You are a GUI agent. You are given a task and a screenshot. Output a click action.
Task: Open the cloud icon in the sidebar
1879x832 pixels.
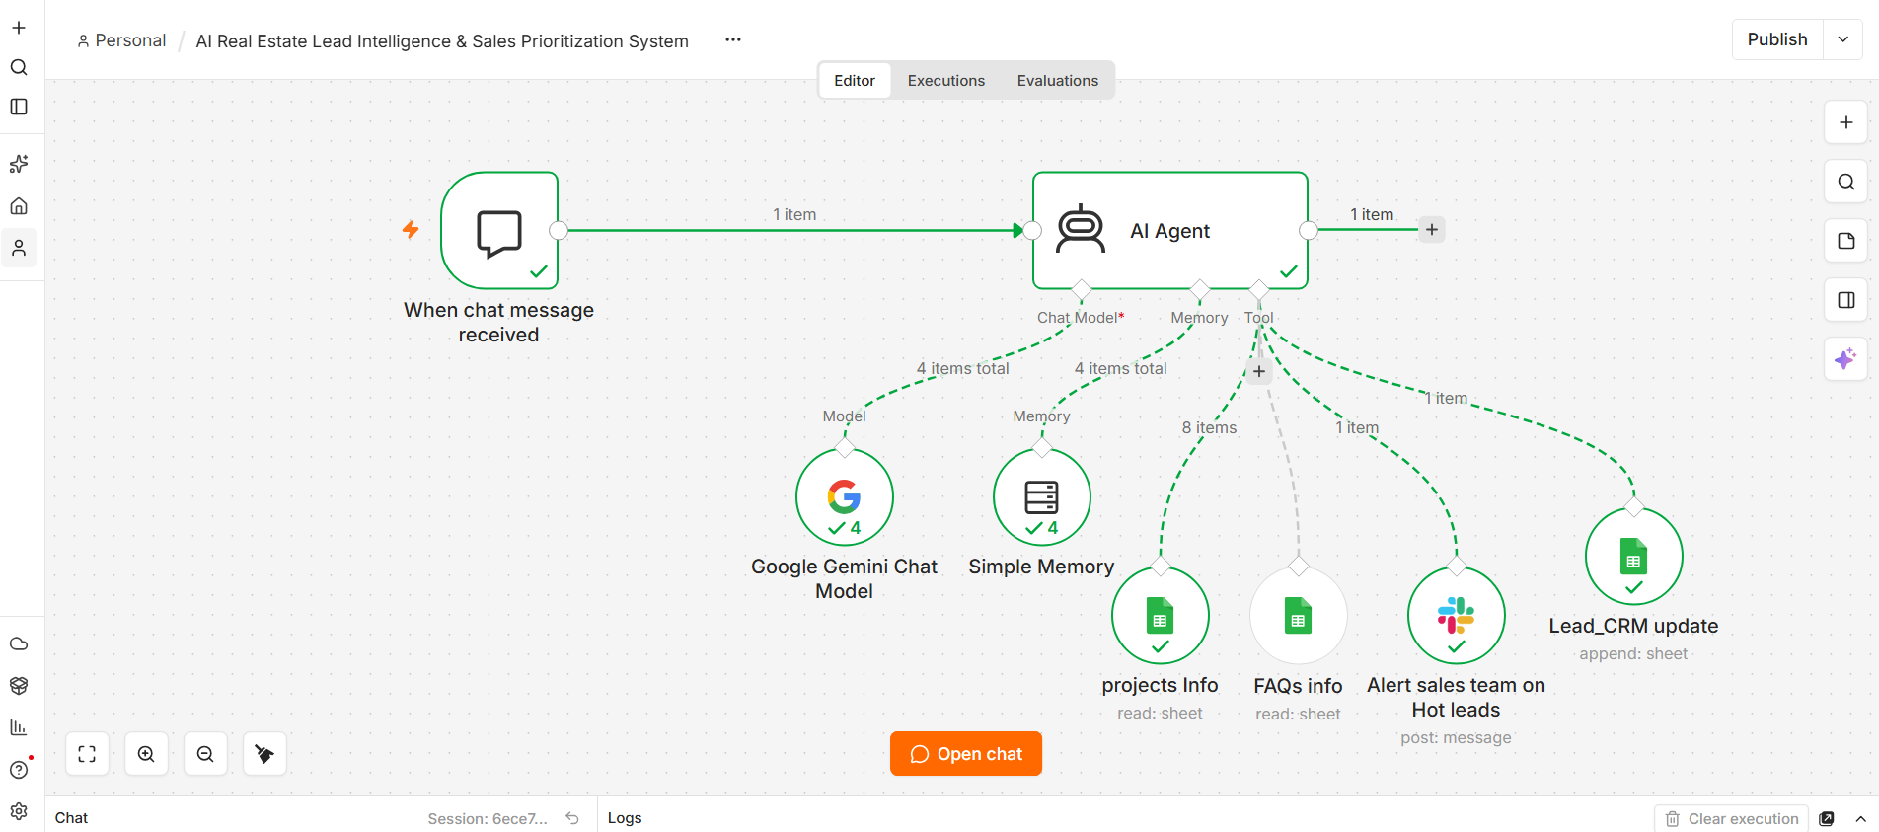(x=19, y=643)
